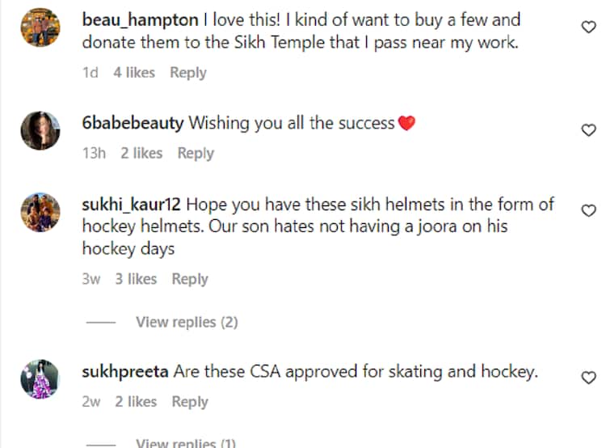This screenshot has width=606, height=448.
Task: Reply to sukhi_kaur12's hockey helmets comment
Action: [190, 279]
